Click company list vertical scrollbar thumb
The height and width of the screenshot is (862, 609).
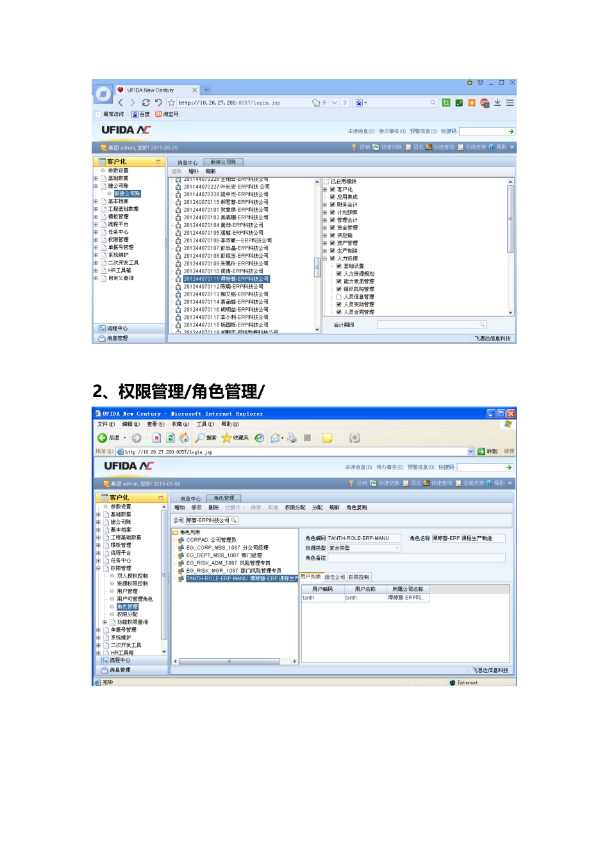[x=317, y=267]
